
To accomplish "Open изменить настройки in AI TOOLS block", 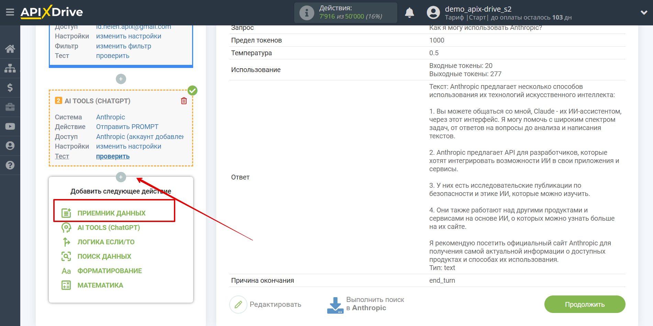I will [x=129, y=146].
